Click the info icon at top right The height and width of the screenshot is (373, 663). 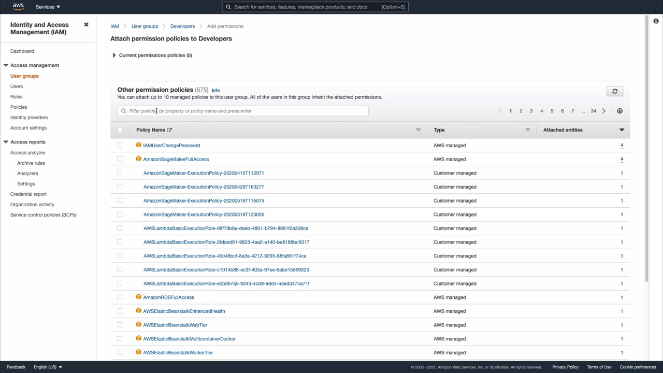[656, 21]
